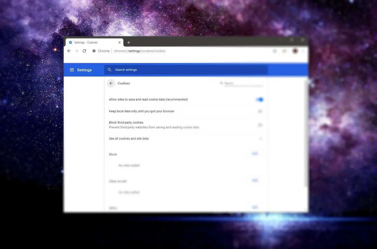The width and height of the screenshot is (377, 249).
Task: Click Add beside Clear on exit
Action: coord(254,180)
